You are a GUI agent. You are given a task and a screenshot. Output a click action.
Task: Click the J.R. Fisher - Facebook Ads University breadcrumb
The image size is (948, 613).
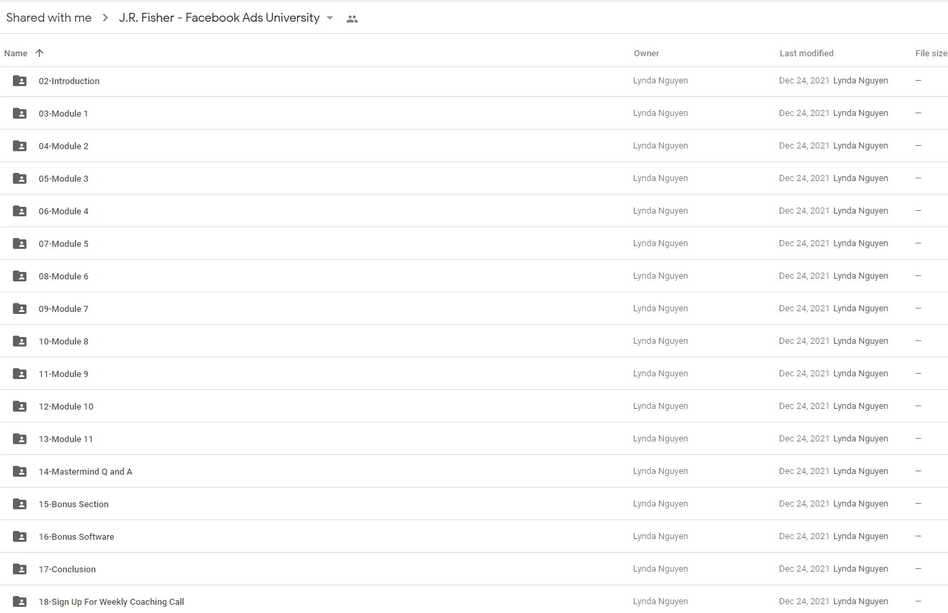pyautogui.click(x=219, y=18)
